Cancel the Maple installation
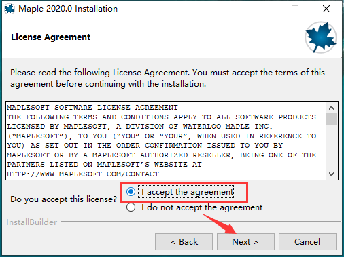 pyautogui.click(x=307, y=242)
